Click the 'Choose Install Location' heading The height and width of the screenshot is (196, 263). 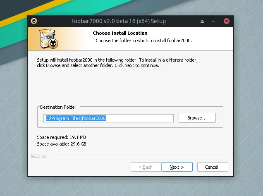120,33
